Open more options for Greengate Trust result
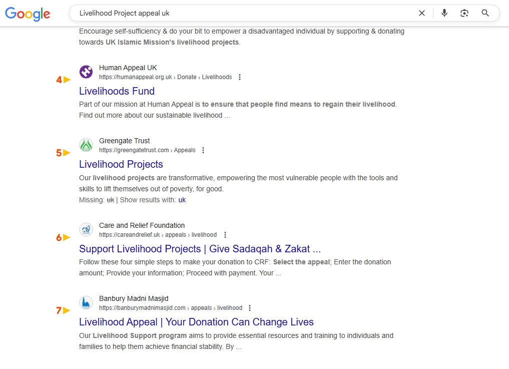Screen dimensions: 509x369 pyautogui.click(x=203, y=150)
